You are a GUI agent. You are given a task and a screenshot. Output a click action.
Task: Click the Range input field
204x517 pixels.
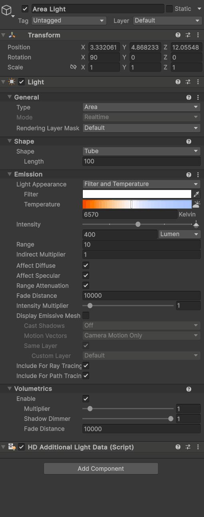[x=141, y=244]
